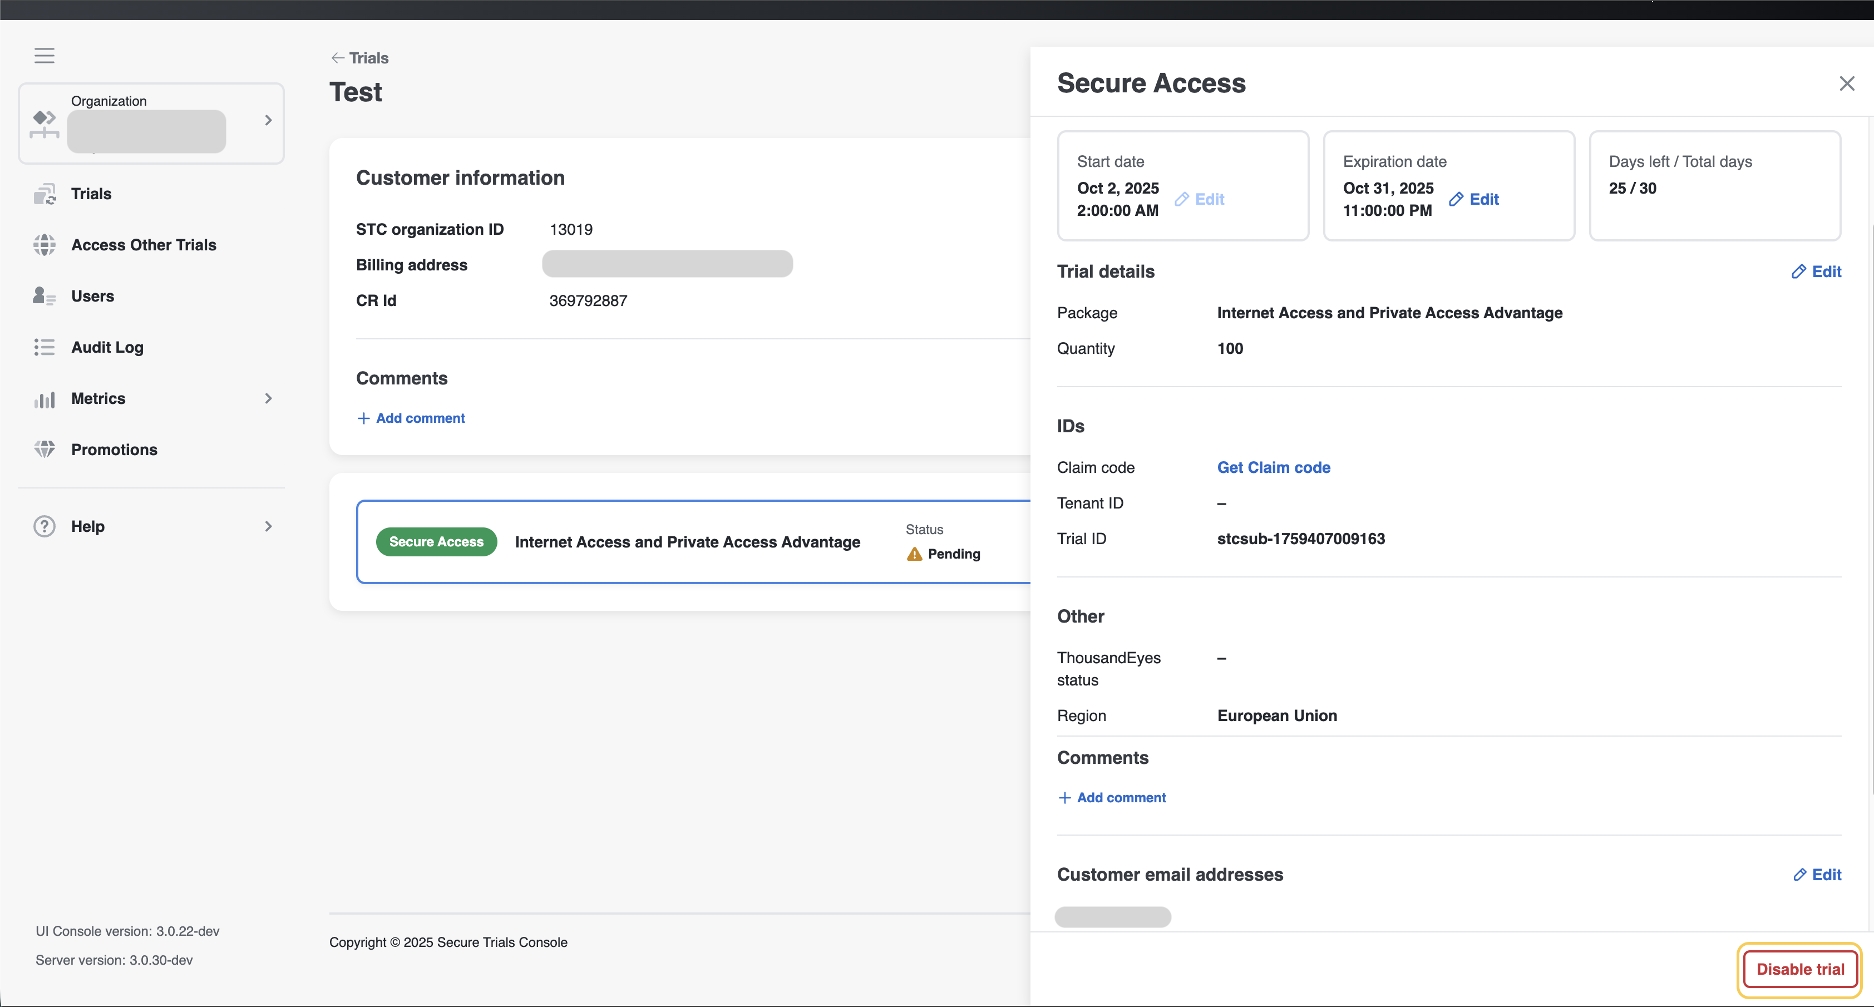The image size is (1874, 1007).
Task: Click the Metrics bar chart icon
Action: tap(45, 399)
